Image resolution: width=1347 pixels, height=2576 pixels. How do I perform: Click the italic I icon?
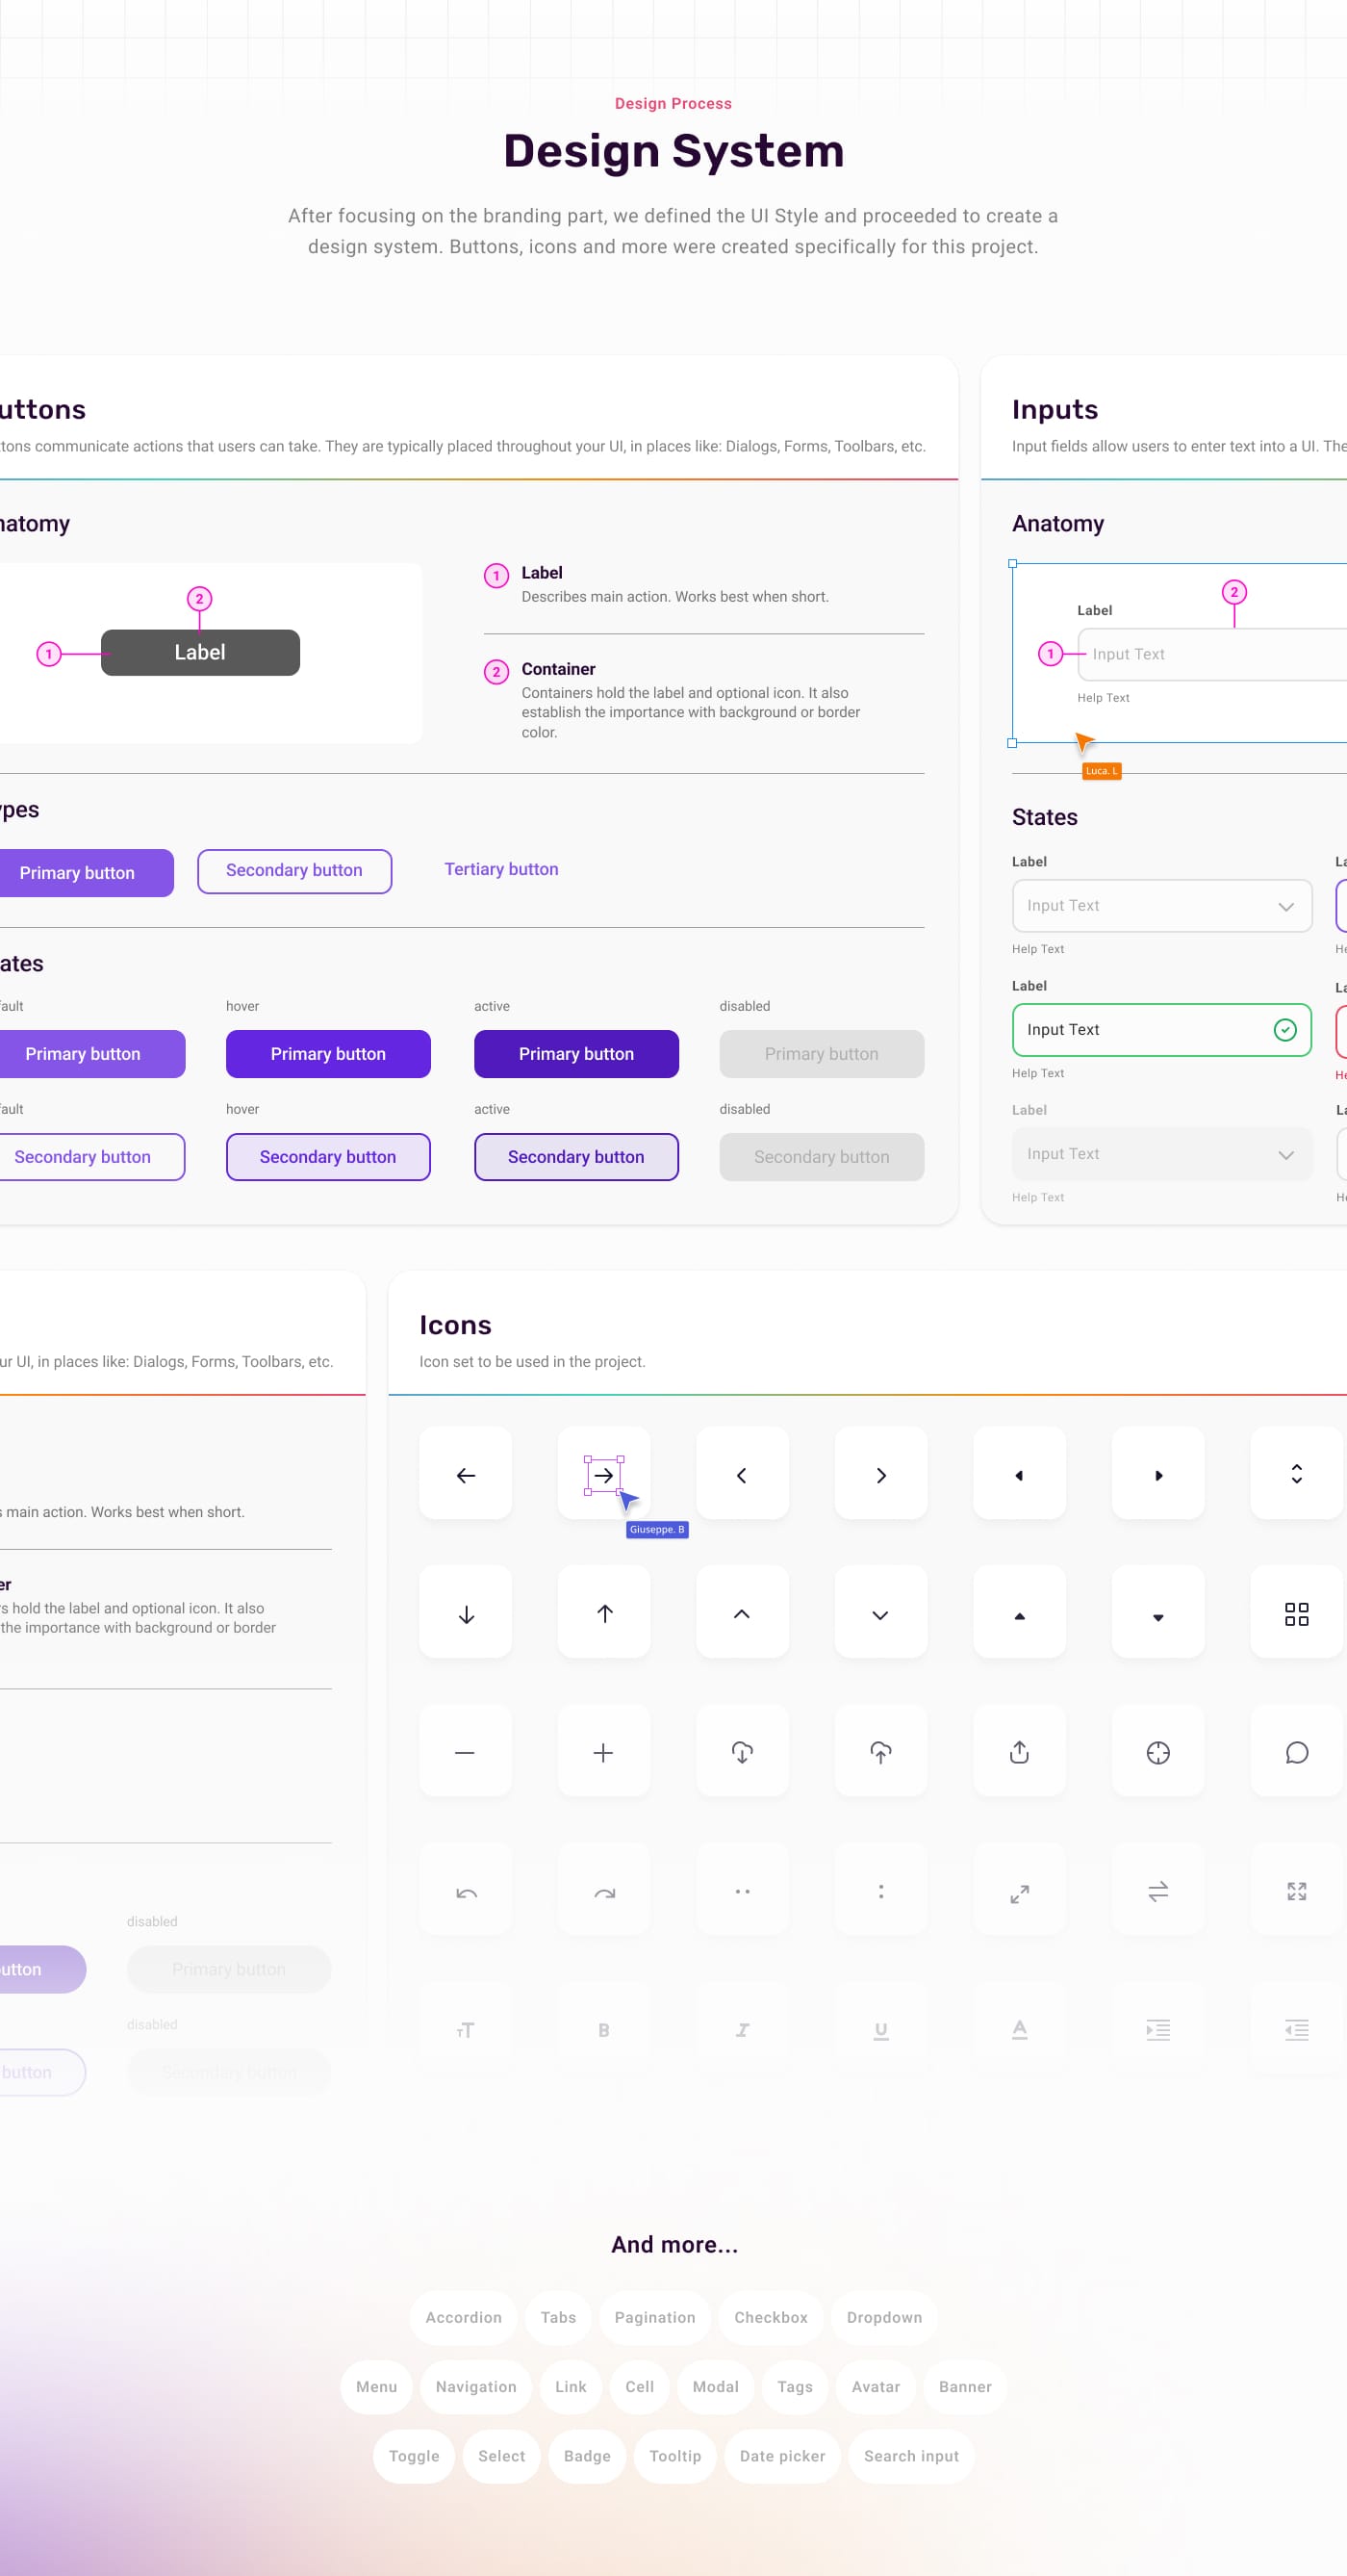[742, 2029]
